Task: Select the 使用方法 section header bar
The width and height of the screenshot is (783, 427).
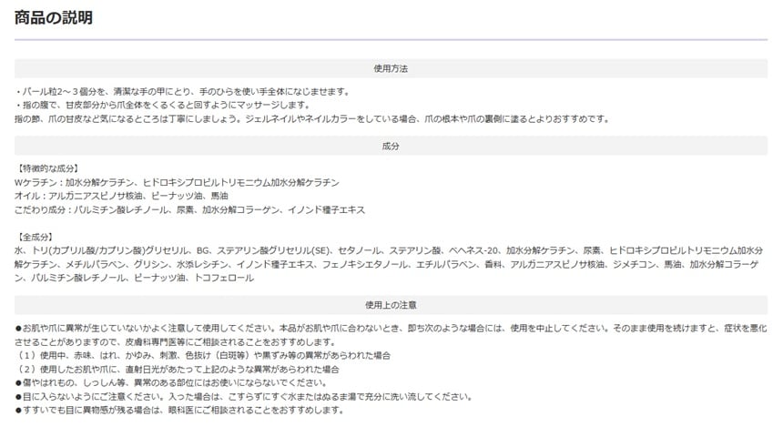Action: tap(391, 68)
